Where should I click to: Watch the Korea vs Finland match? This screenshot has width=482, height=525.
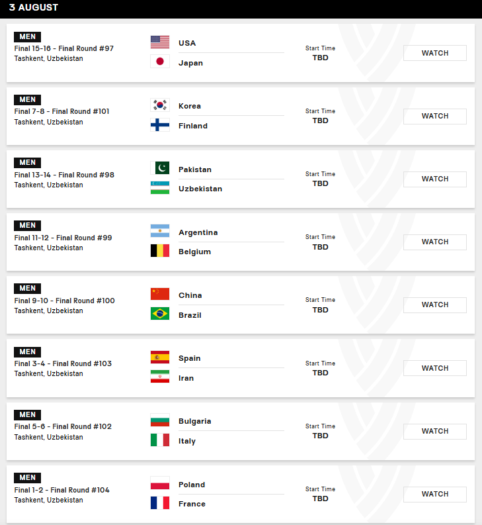coord(435,116)
